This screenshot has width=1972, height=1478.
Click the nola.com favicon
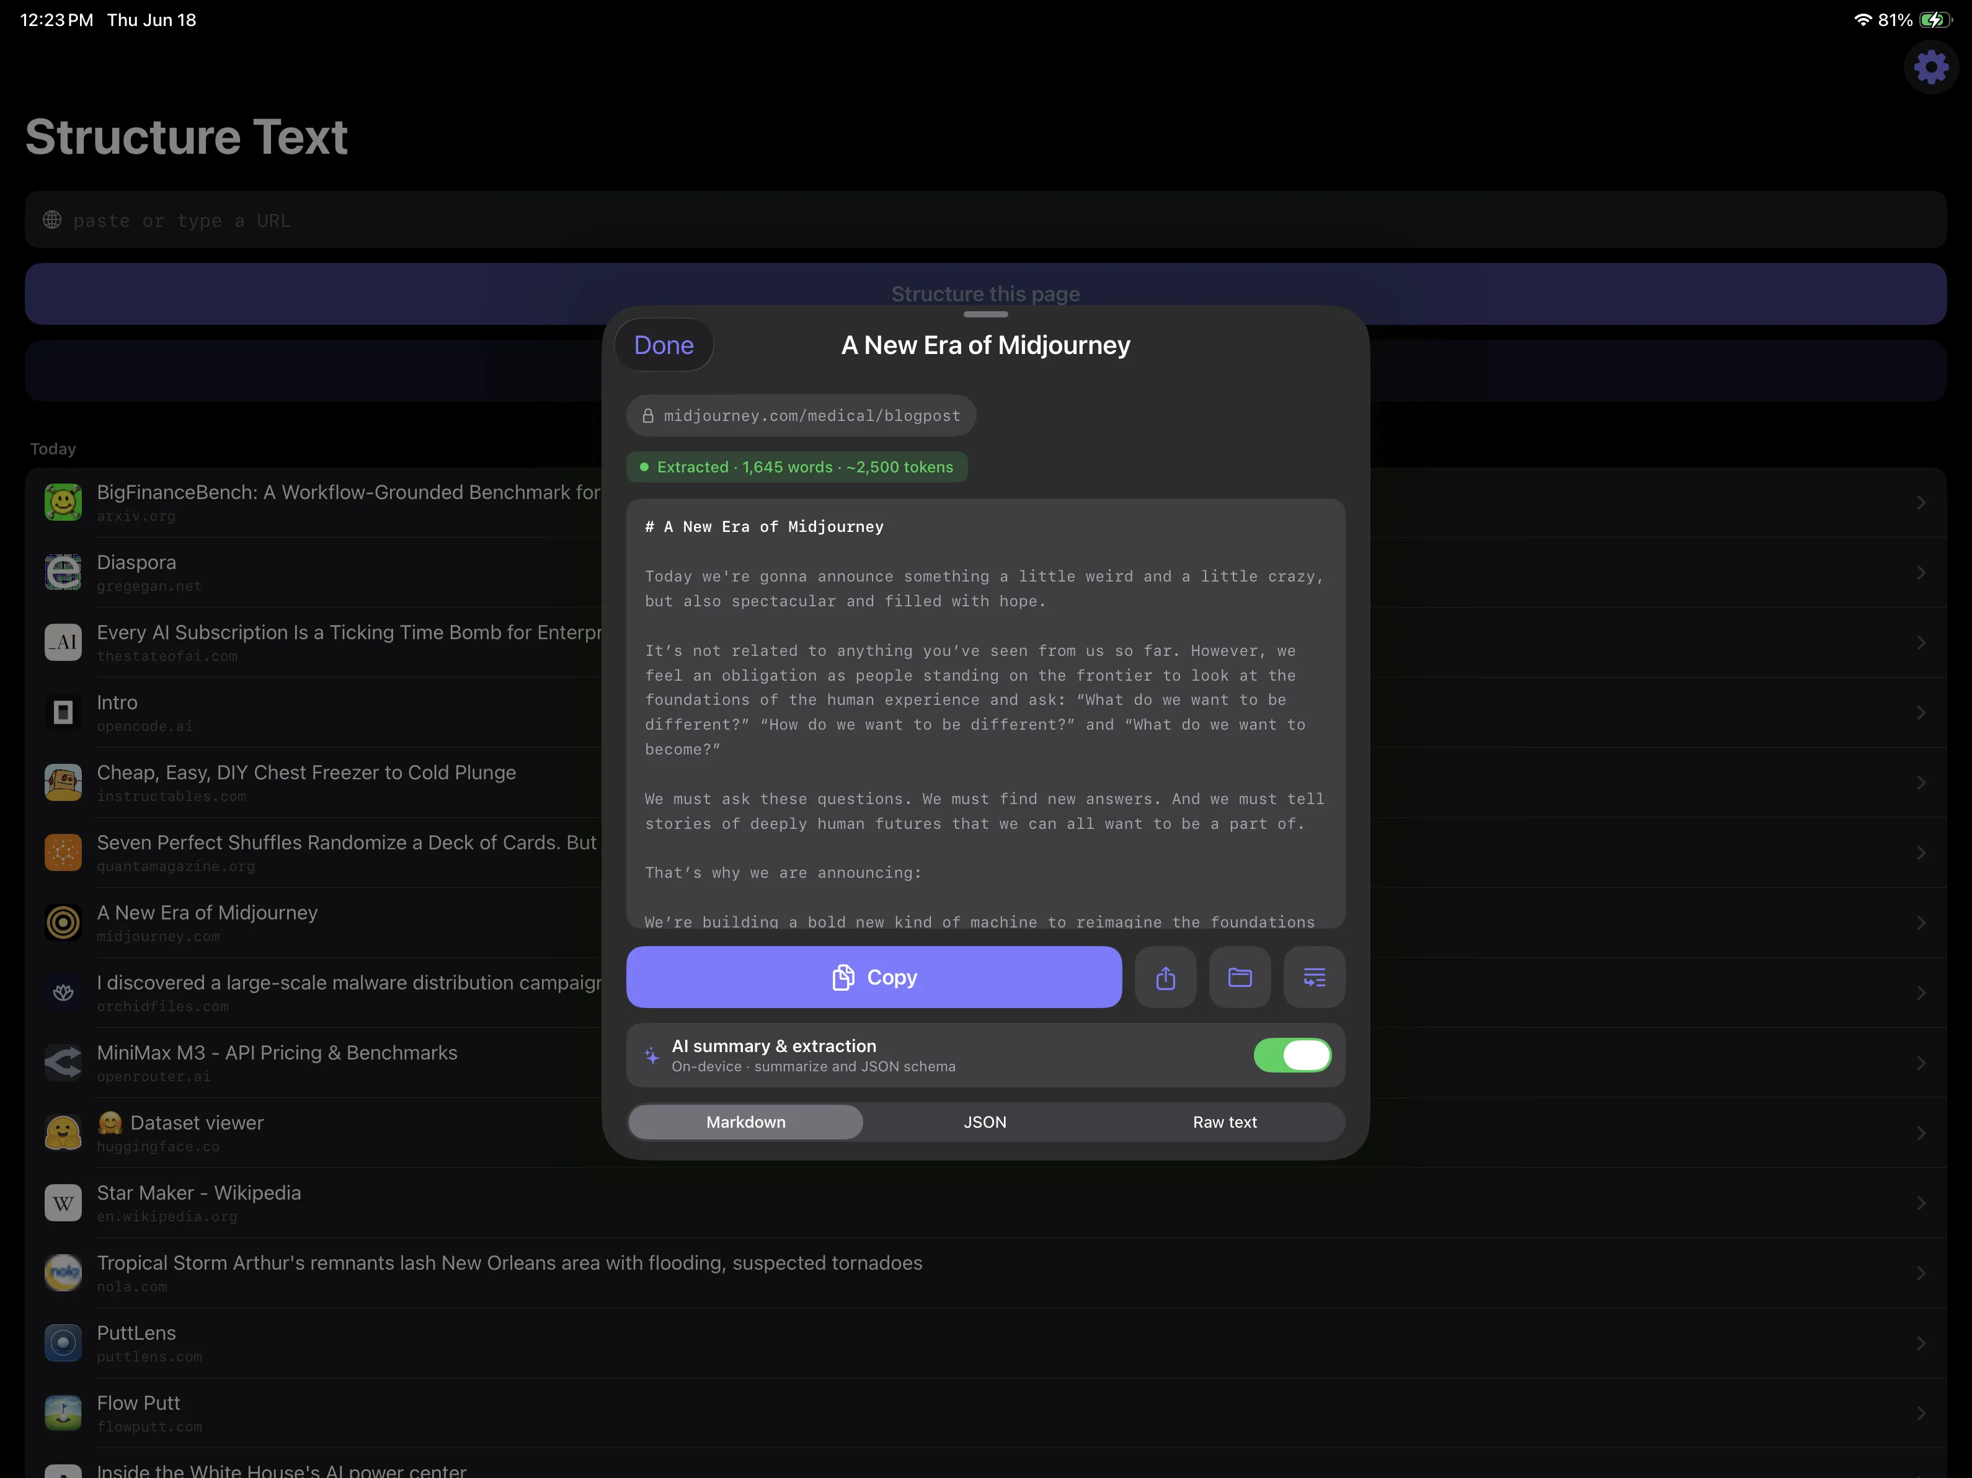click(63, 1273)
